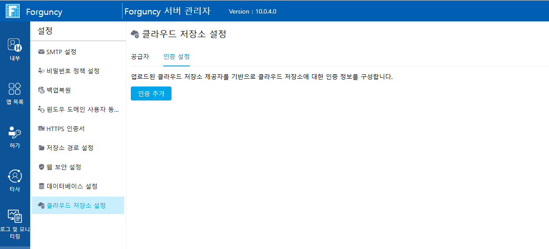Open 비밀번호 정책 설정 menu item

pos(78,71)
